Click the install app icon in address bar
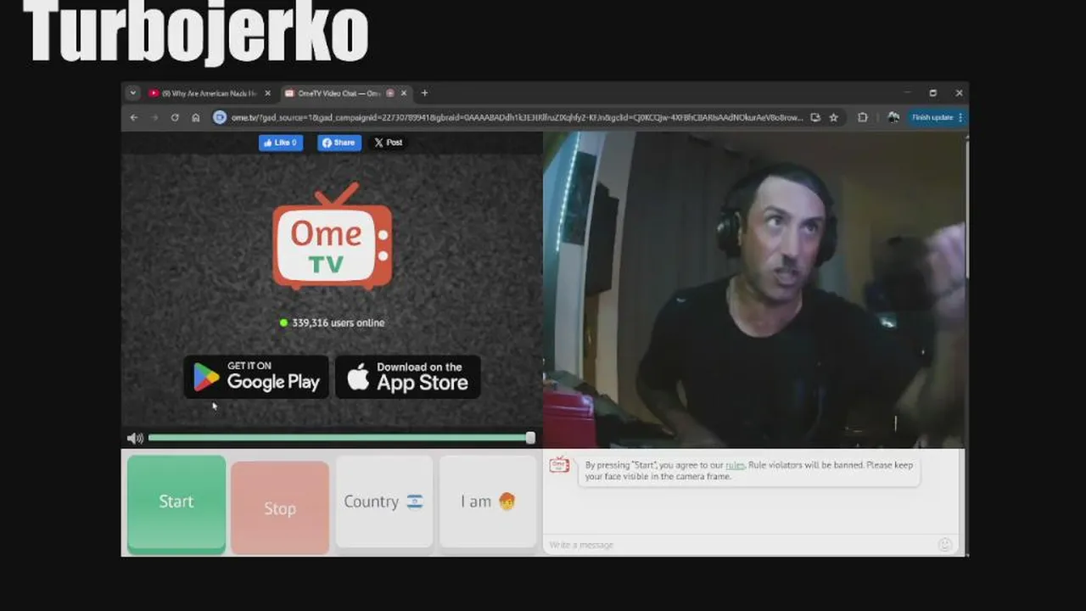The image size is (1086, 611). pos(815,118)
